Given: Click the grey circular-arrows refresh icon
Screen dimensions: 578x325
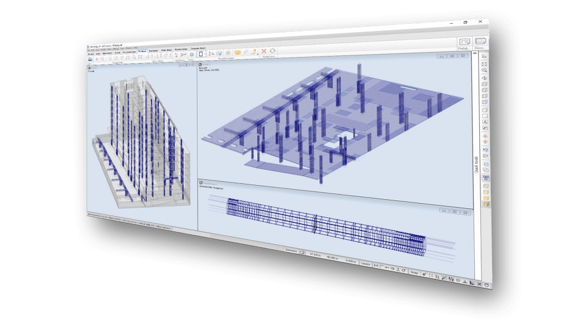Looking at the screenshot, I should [273, 51].
